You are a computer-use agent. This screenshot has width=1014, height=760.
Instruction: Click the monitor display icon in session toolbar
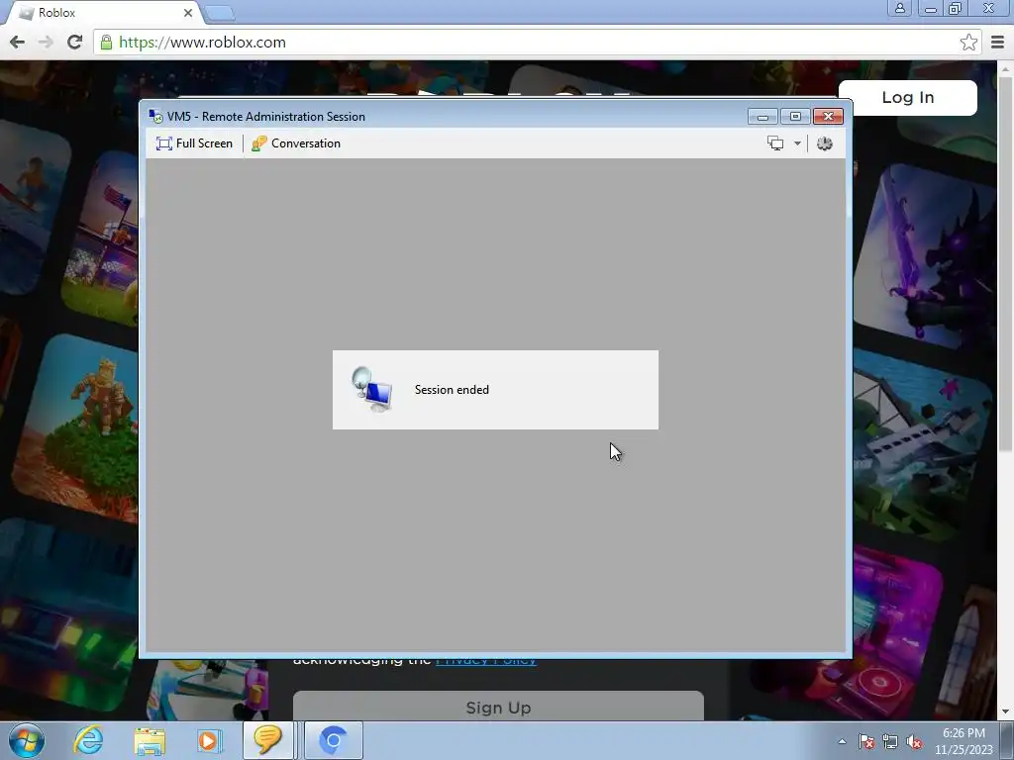775,143
